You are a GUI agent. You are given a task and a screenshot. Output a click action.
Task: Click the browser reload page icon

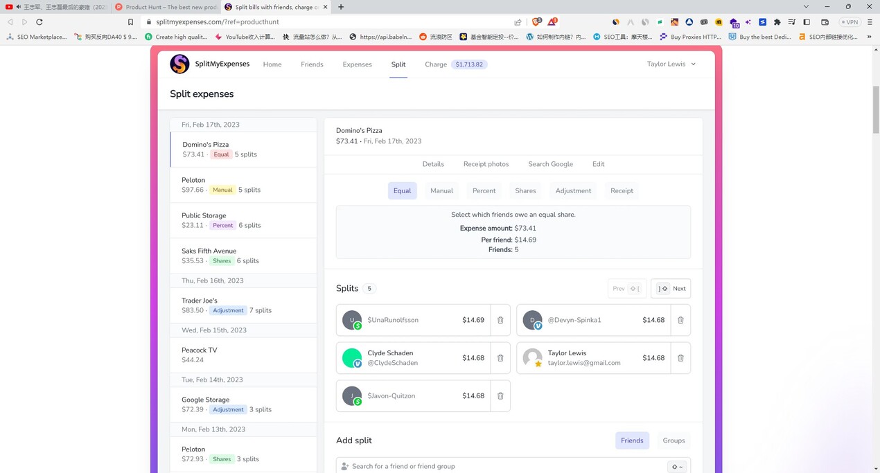tap(39, 22)
